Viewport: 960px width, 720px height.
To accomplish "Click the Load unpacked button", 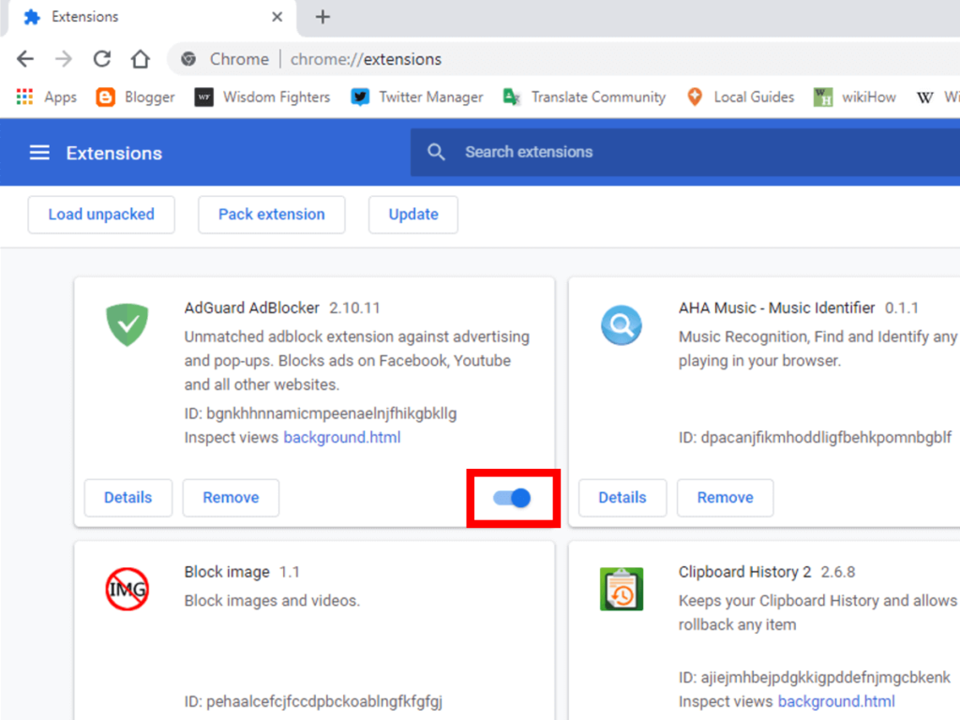I will pyautogui.click(x=101, y=215).
